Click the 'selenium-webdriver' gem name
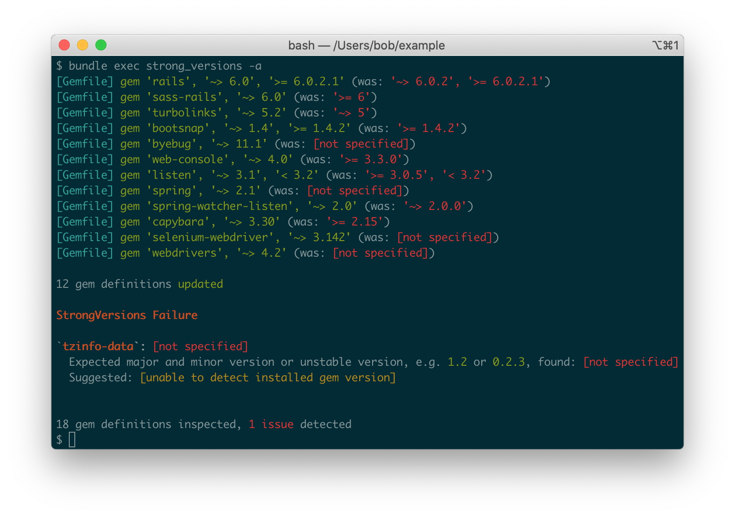The image size is (735, 517). click(x=210, y=237)
